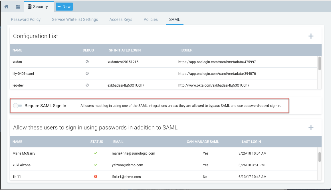Click the red status alert icon for 1b 11
Image resolution: width=331 pixels, height=190 pixels.
click(96, 177)
